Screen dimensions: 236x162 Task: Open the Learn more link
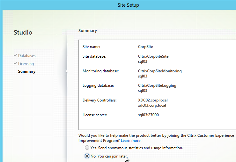[x=130, y=141]
